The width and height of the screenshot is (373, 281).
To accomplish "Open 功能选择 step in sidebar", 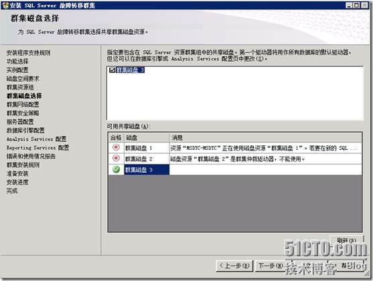I will (x=17, y=62).
